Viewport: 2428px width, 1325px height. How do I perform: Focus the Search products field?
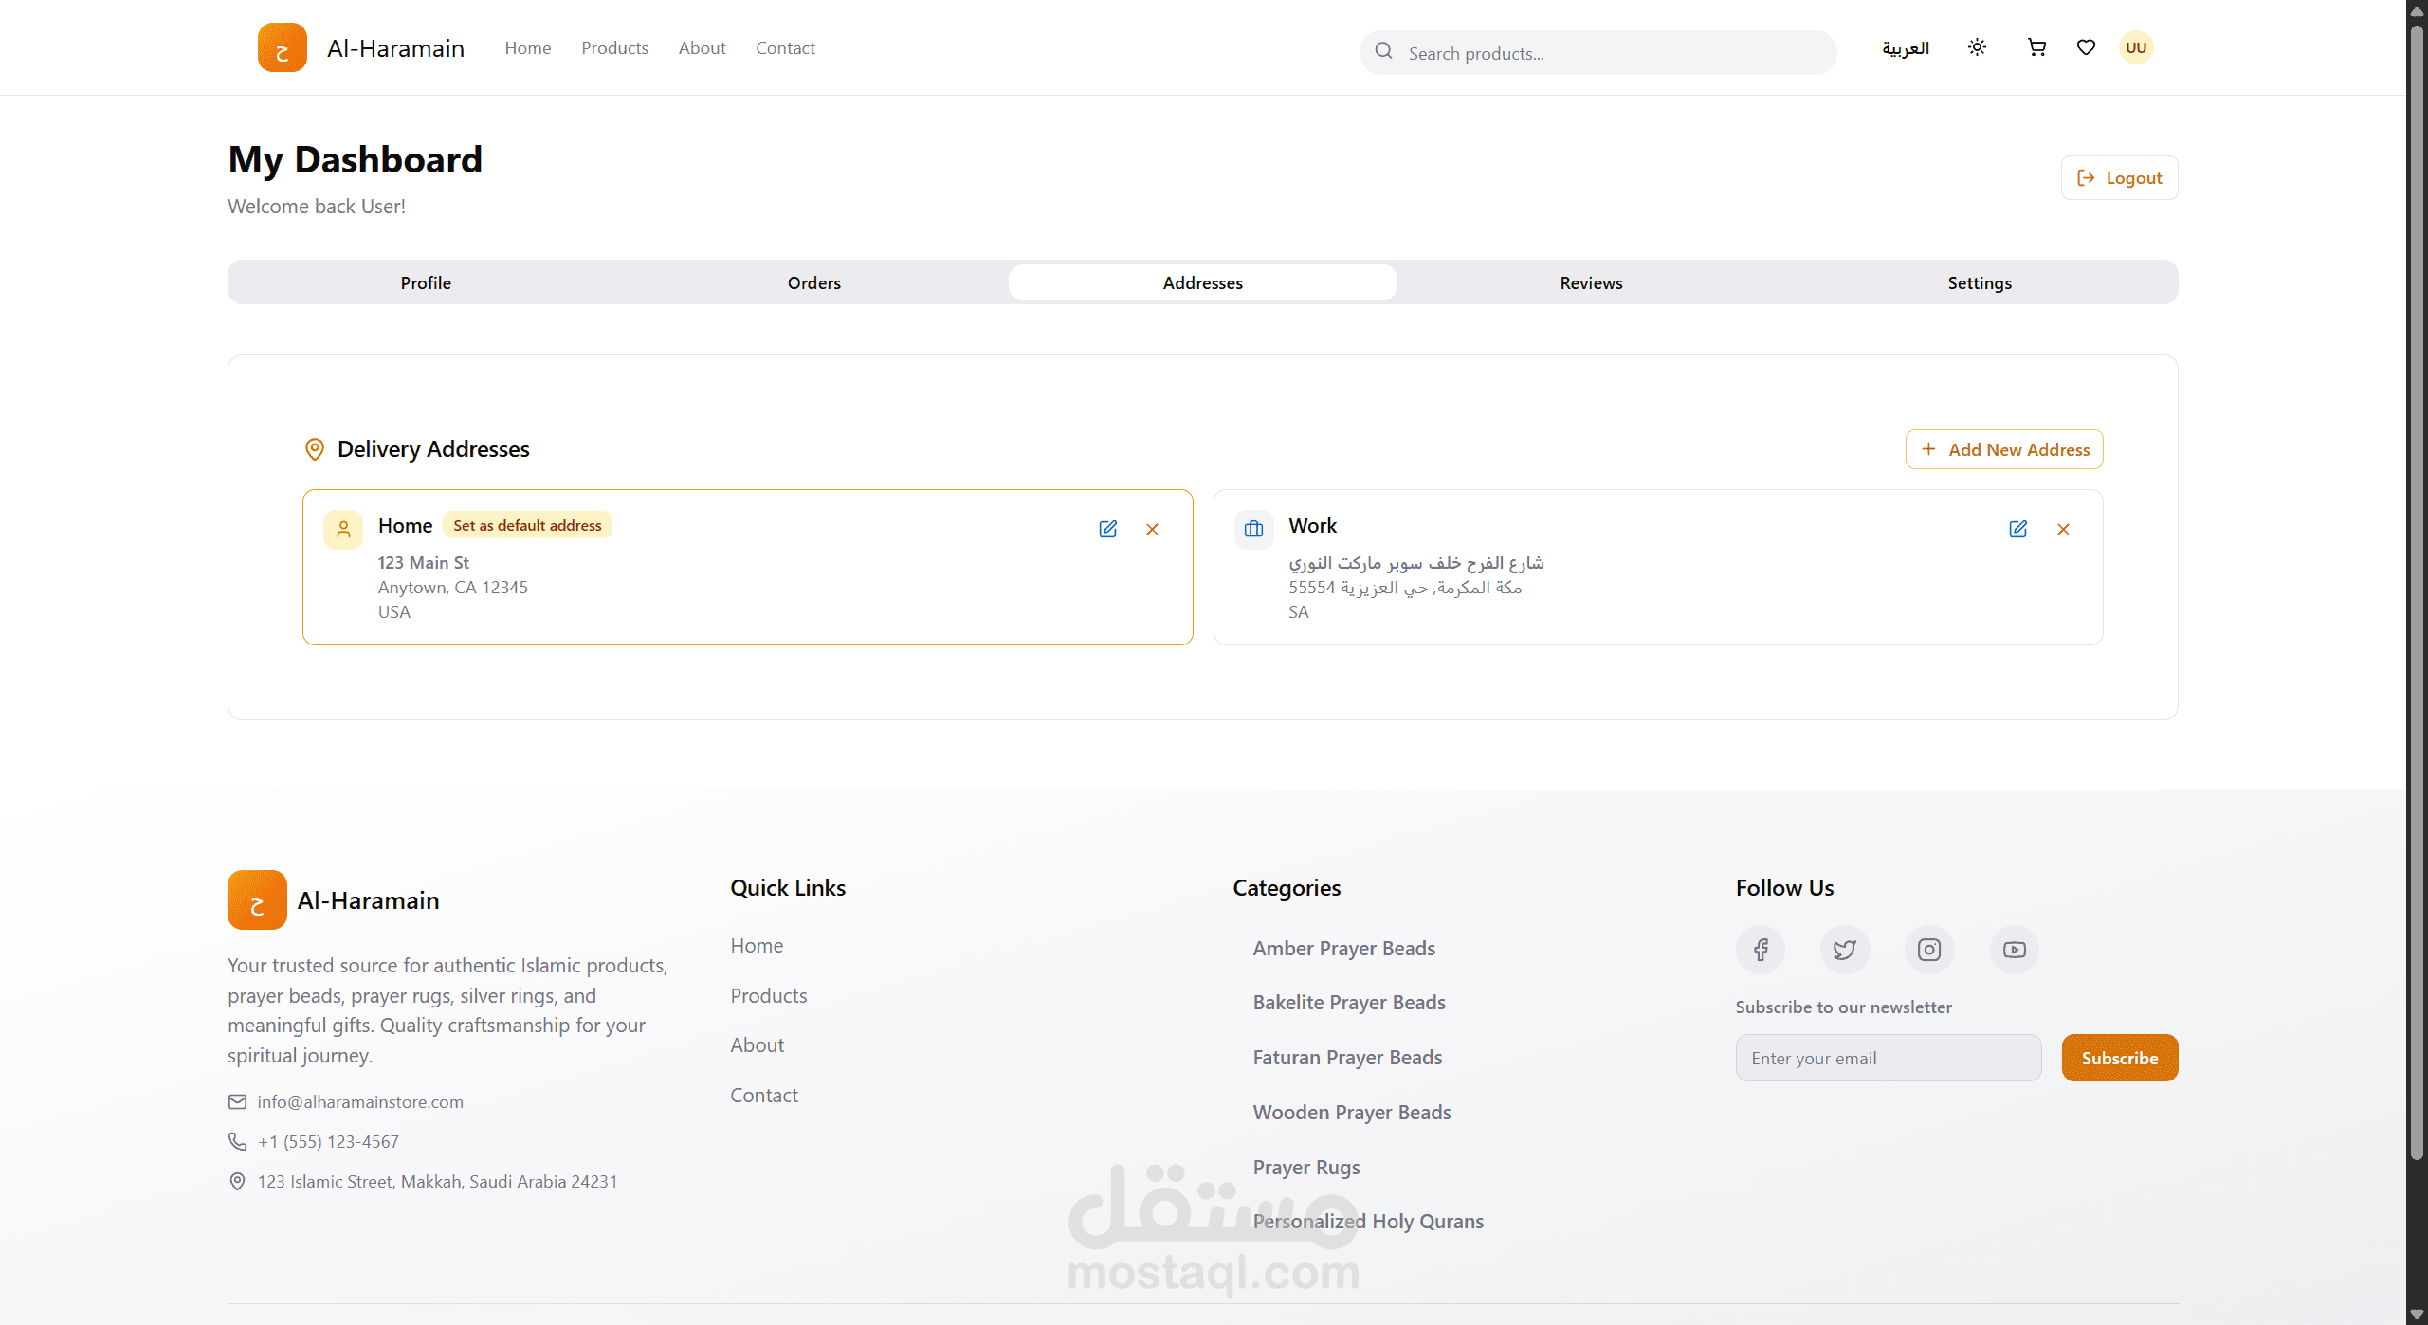(x=1612, y=53)
